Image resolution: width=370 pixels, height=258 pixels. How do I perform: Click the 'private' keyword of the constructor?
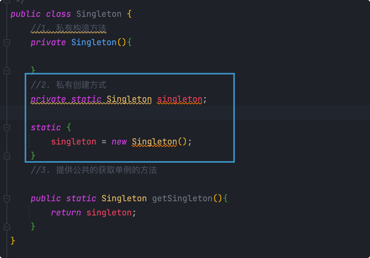48,42
